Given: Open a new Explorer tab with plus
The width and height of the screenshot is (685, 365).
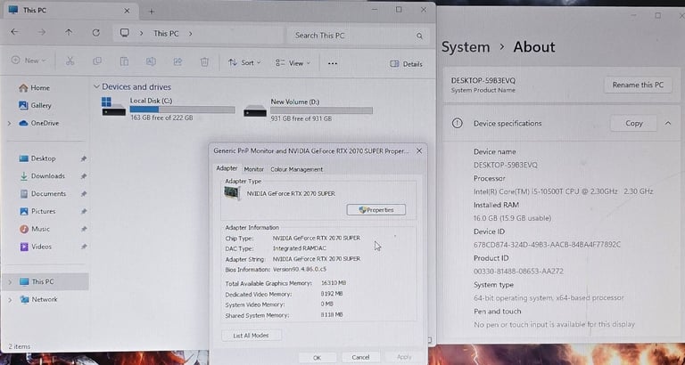Looking at the screenshot, I should (152, 12).
